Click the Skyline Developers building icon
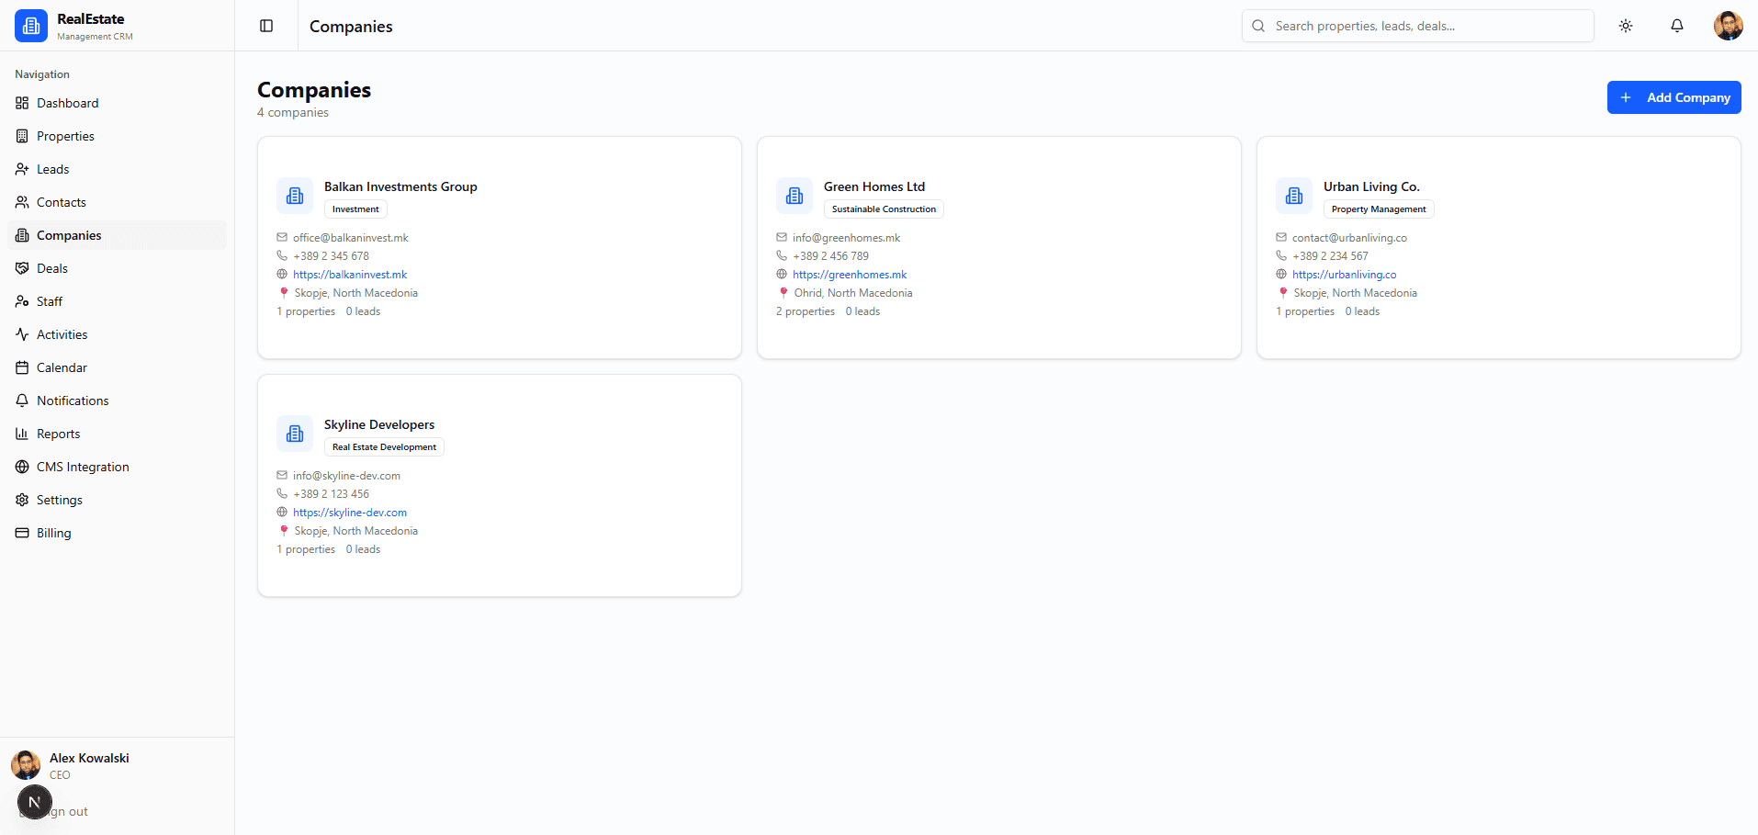 click(295, 434)
